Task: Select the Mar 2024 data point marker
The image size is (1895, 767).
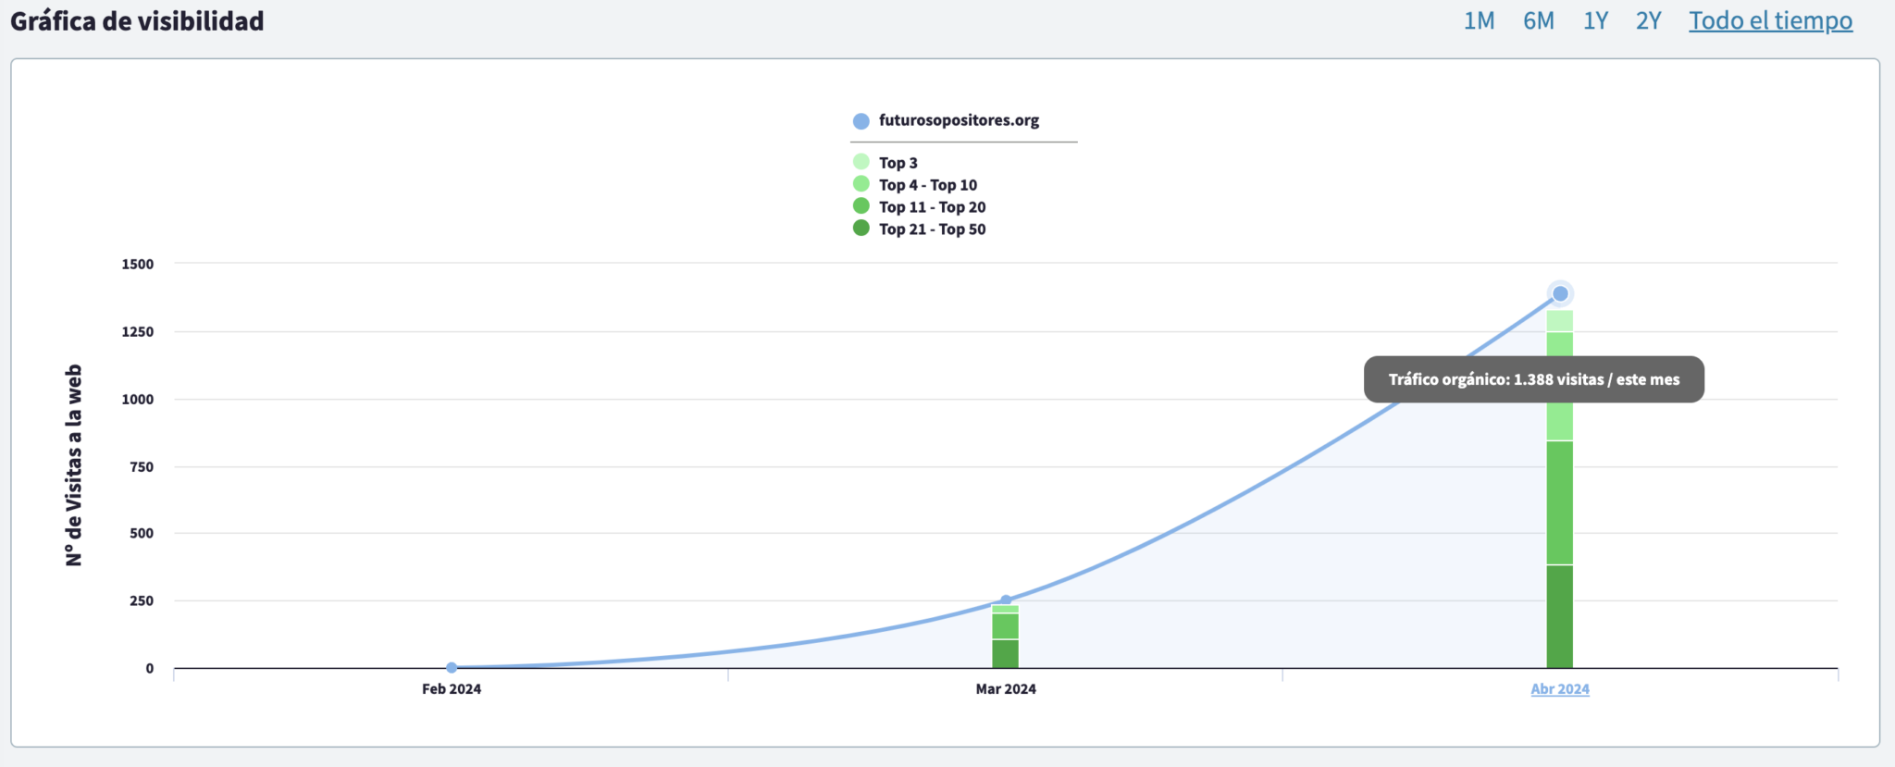Action: click(1006, 600)
